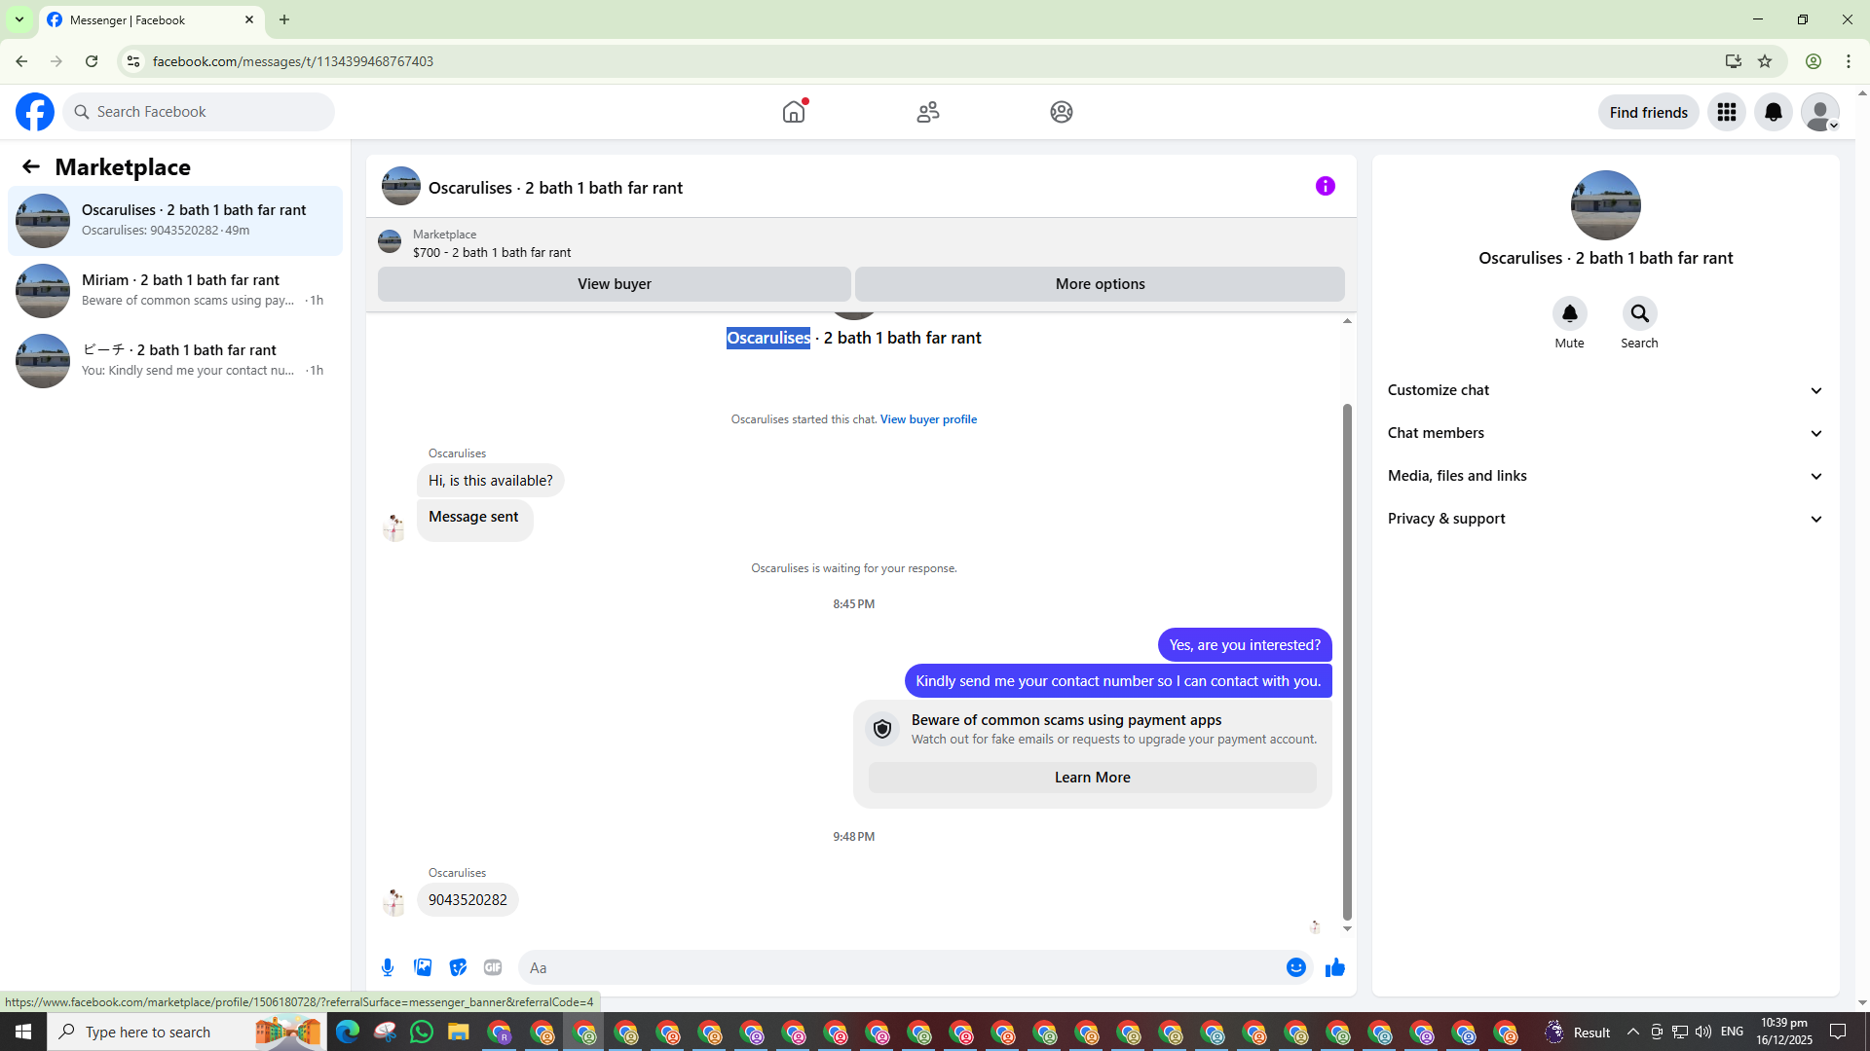Screen dimensions: 1870x1051
Task: Click the browser address bar URL
Action: tap(293, 61)
